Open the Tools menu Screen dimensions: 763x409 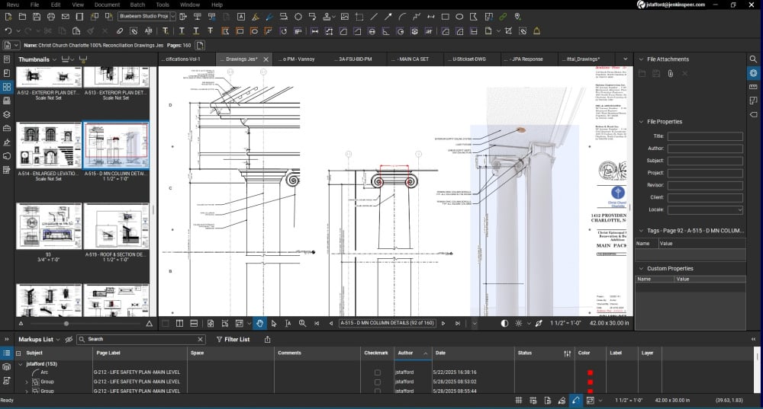click(163, 5)
